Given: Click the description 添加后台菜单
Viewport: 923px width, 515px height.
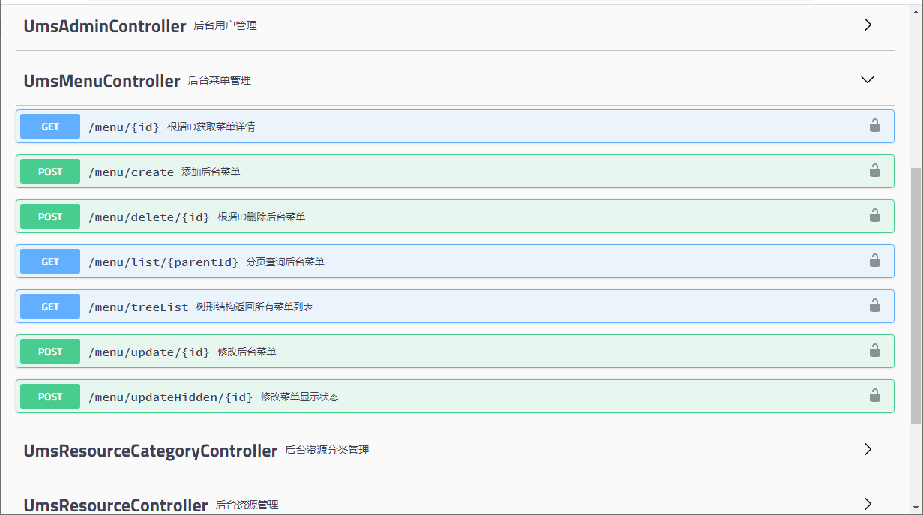Looking at the screenshot, I should click(x=211, y=172).
